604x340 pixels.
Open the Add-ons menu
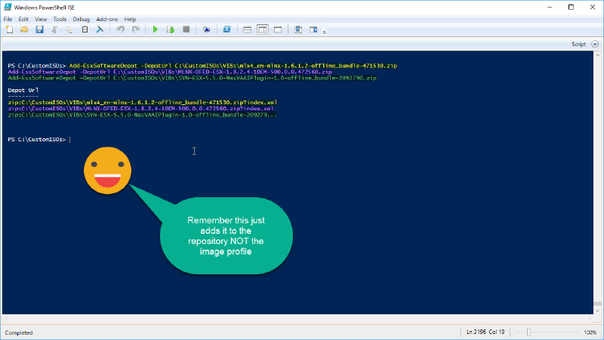pyautogui.click(x=106, y=19)
